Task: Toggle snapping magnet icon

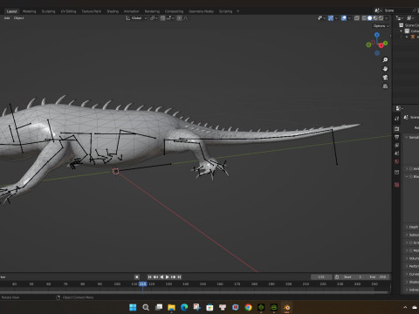Action: (x=162, y=18)
